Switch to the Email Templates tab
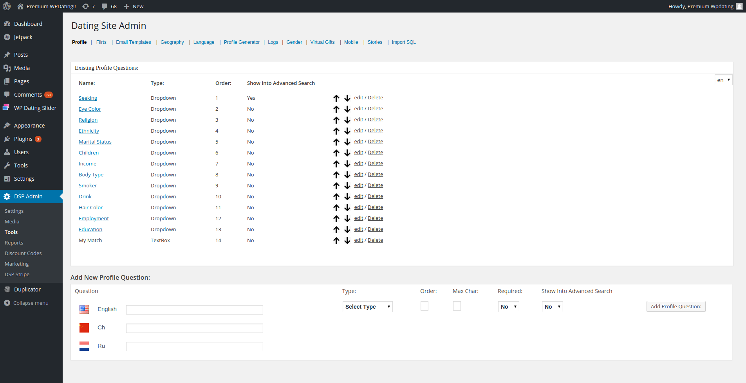Screen dimensions: 746x383 (x=134, y=42)
